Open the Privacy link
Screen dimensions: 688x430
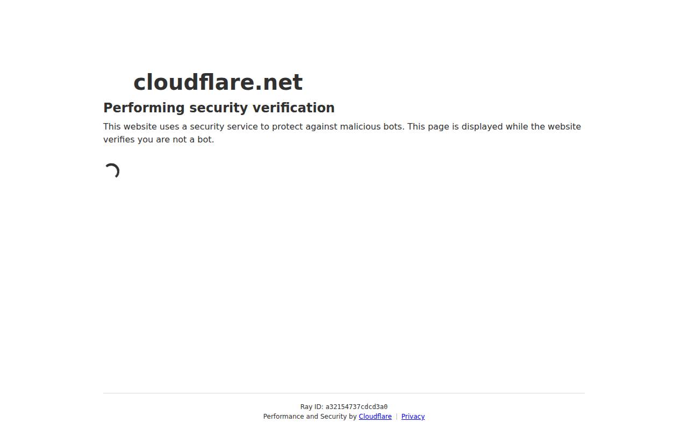coord(413,417)
